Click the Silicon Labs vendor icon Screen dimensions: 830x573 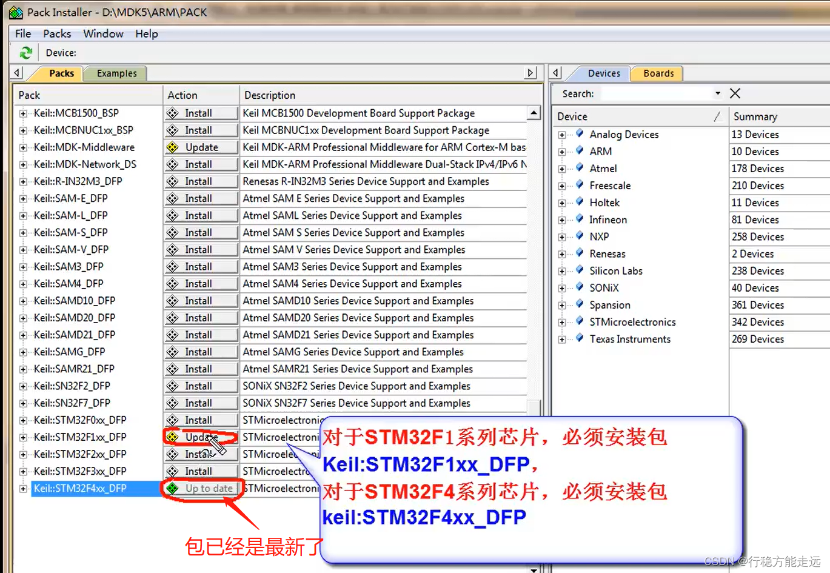point(580,270)
